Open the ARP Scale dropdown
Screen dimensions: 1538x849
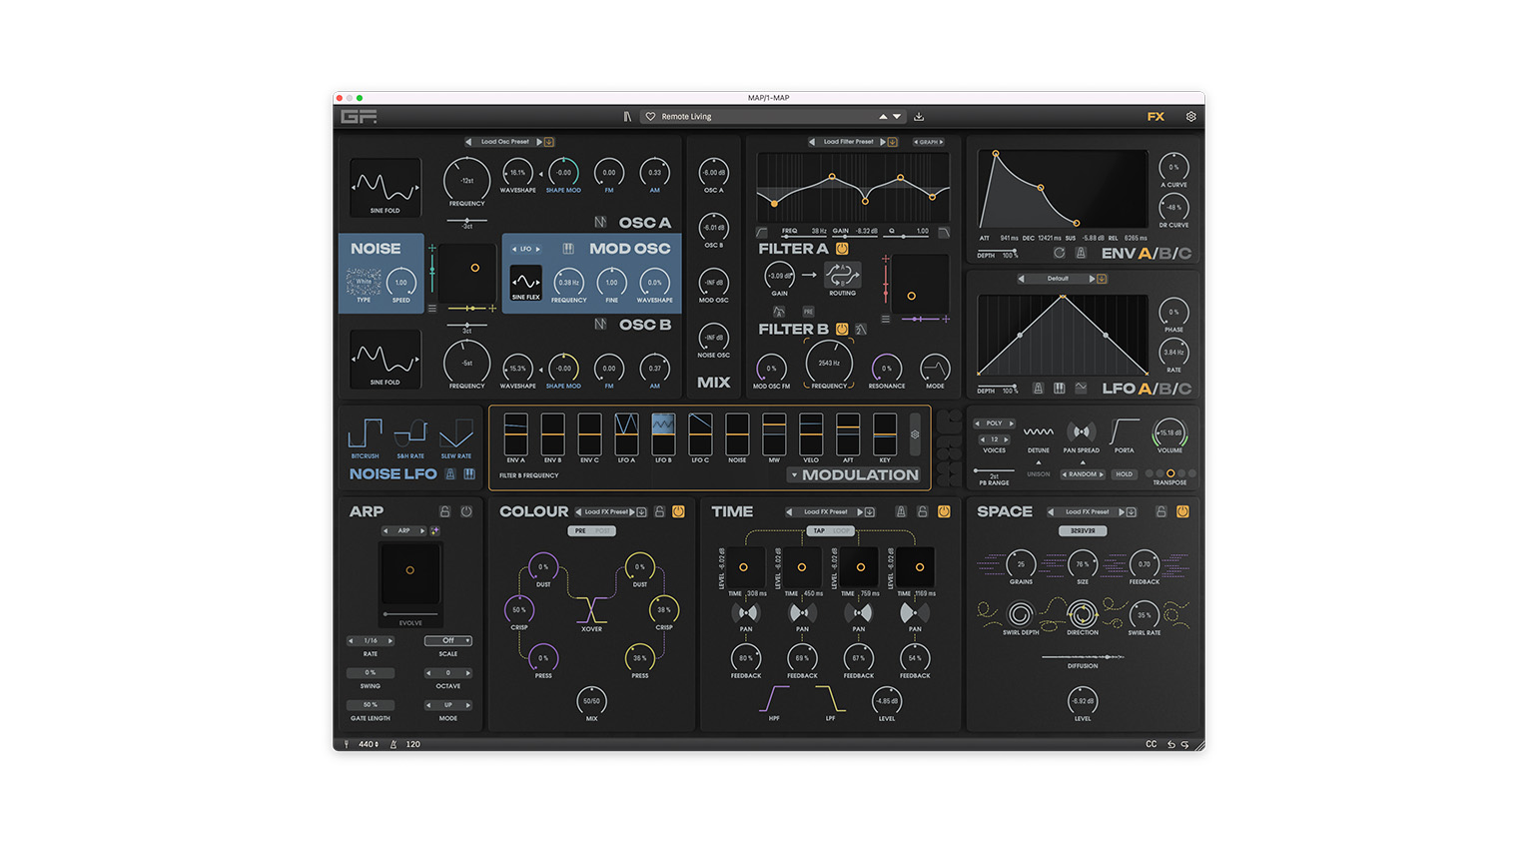point(448,640)
